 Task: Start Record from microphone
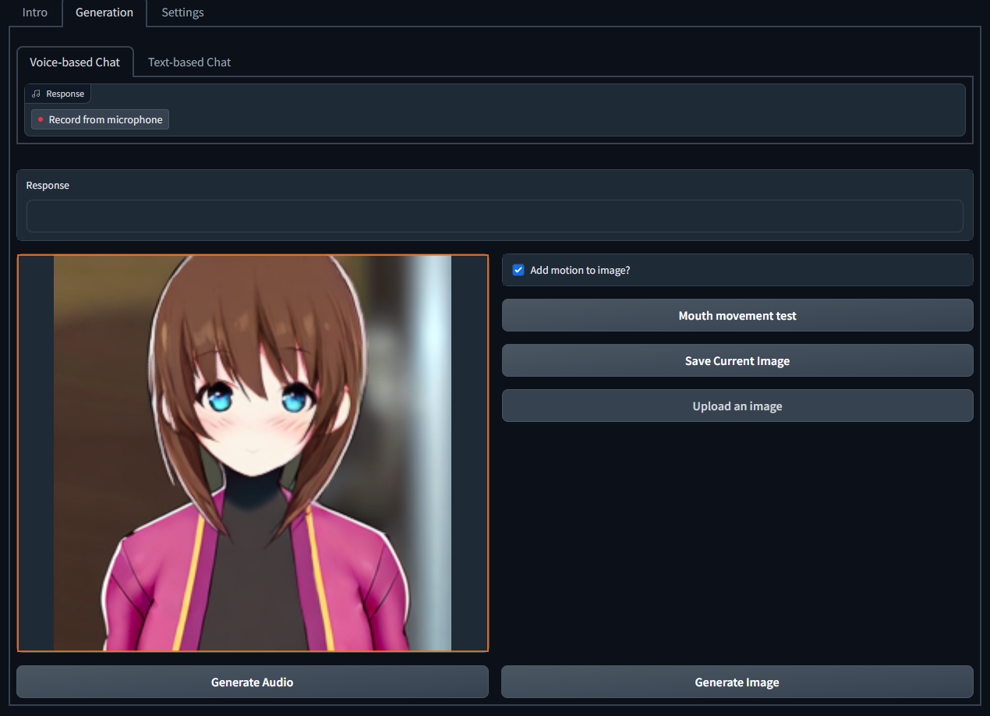[100, 119]
